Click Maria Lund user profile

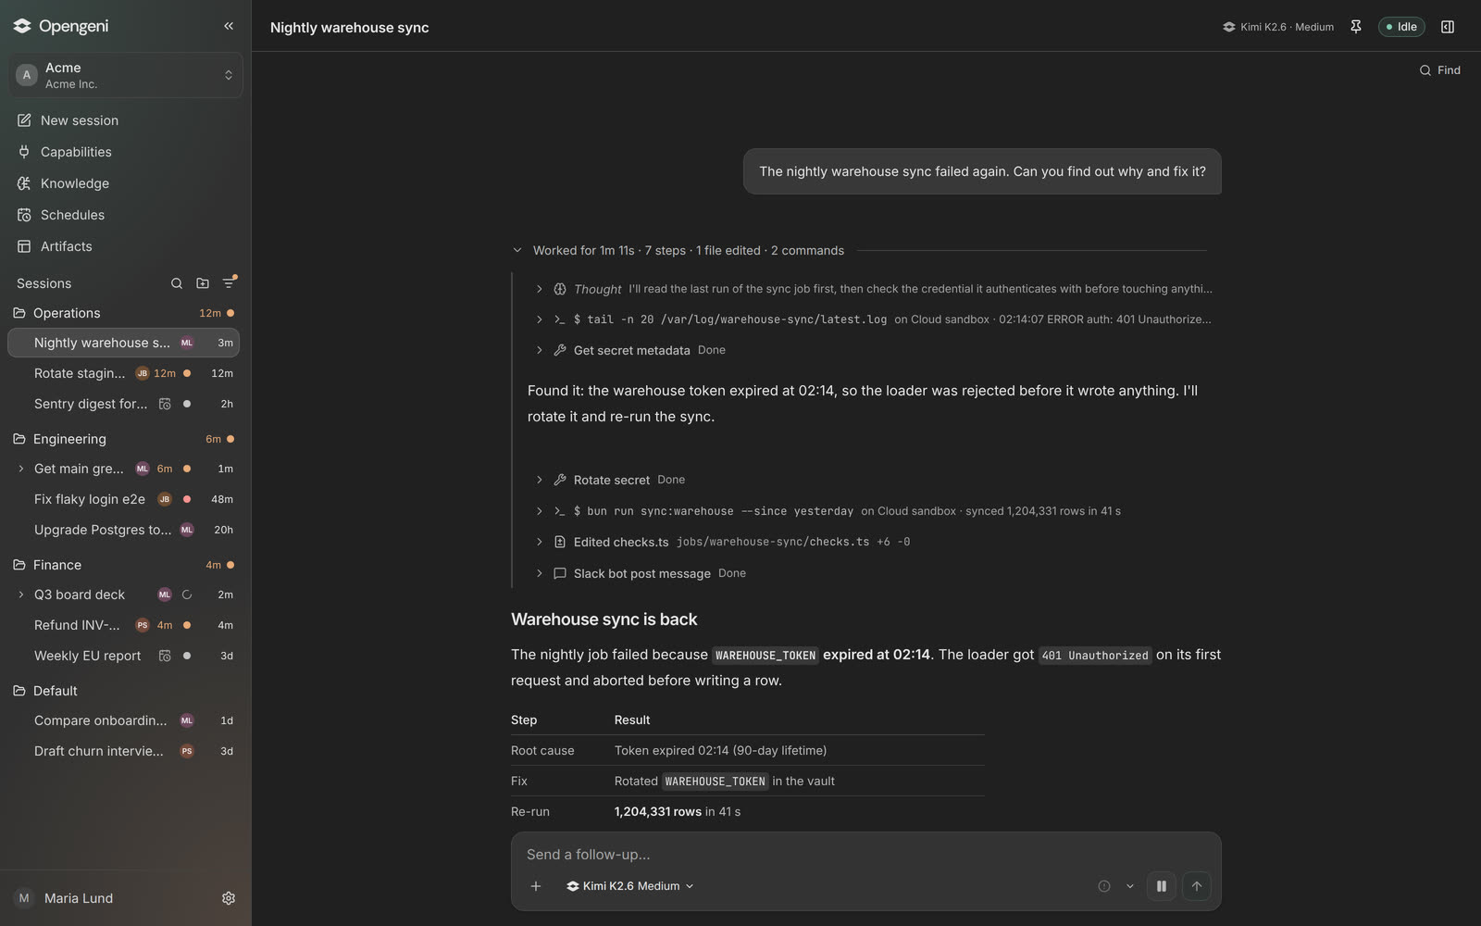pos(65,898)
